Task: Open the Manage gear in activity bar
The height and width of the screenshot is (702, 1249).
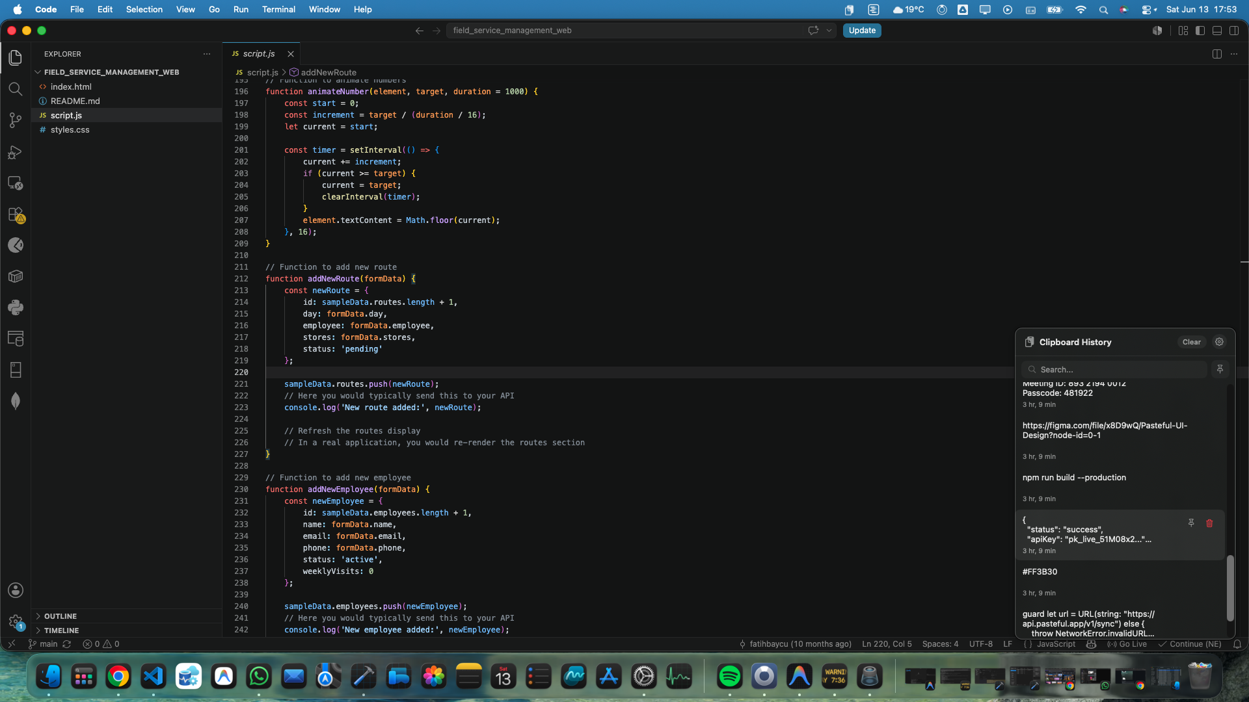Action: coord(16,621)
